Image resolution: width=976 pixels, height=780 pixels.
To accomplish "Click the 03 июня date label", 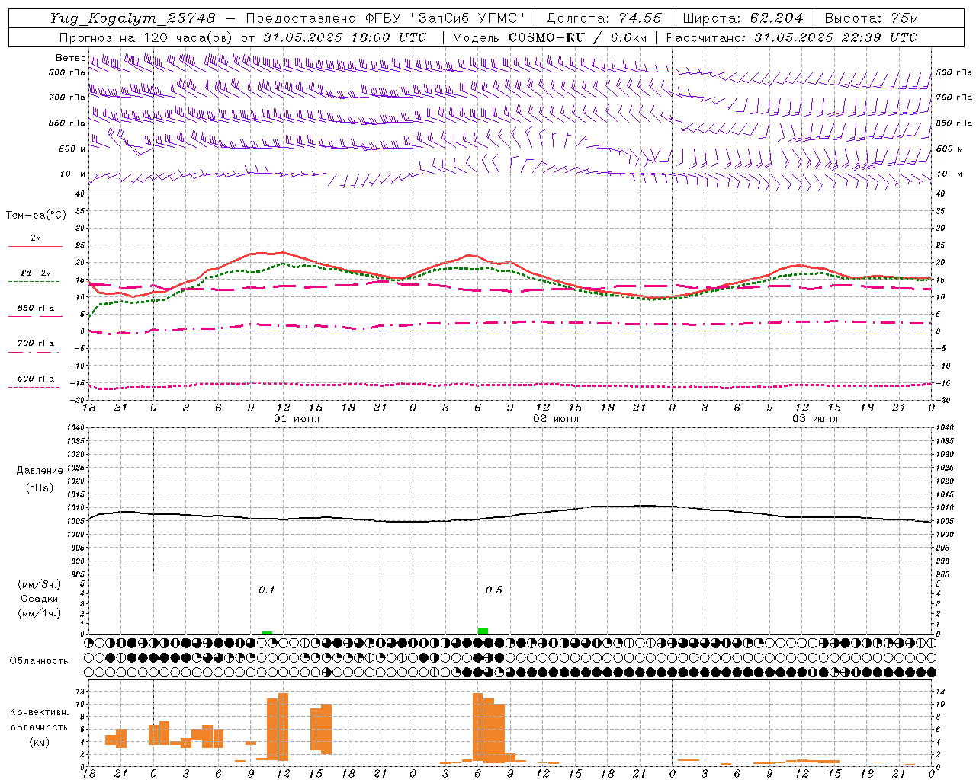I will [x=815, y=419].
